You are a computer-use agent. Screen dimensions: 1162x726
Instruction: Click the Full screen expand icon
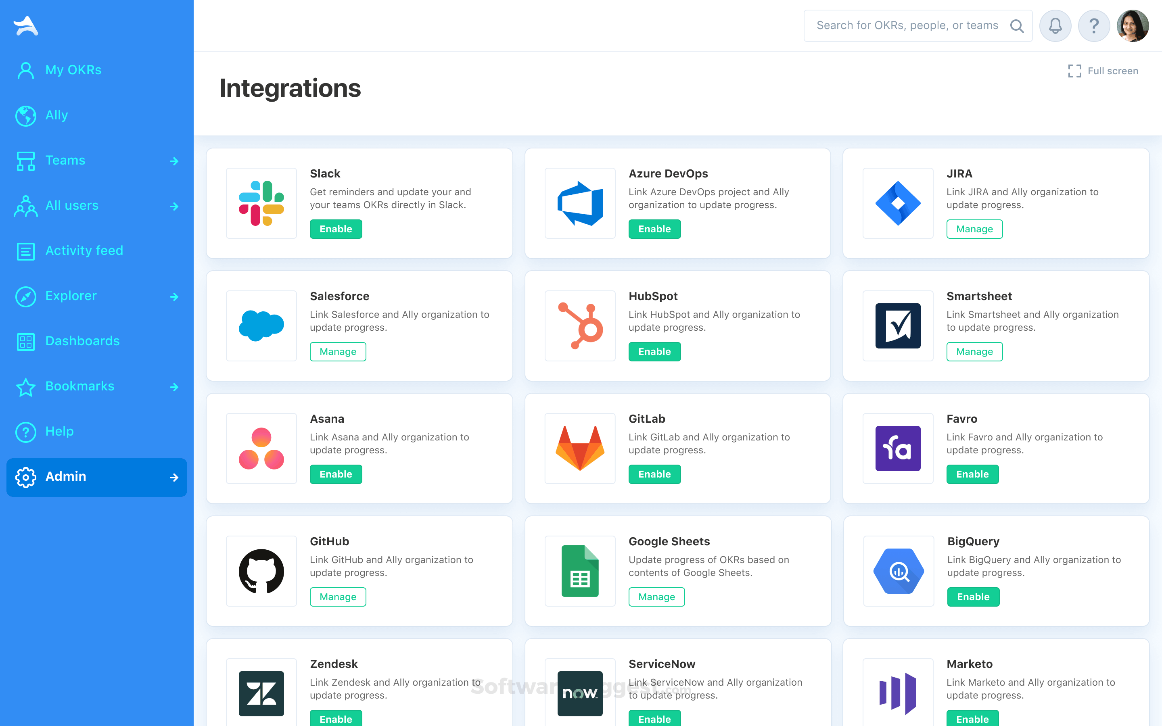point(1076,71)
